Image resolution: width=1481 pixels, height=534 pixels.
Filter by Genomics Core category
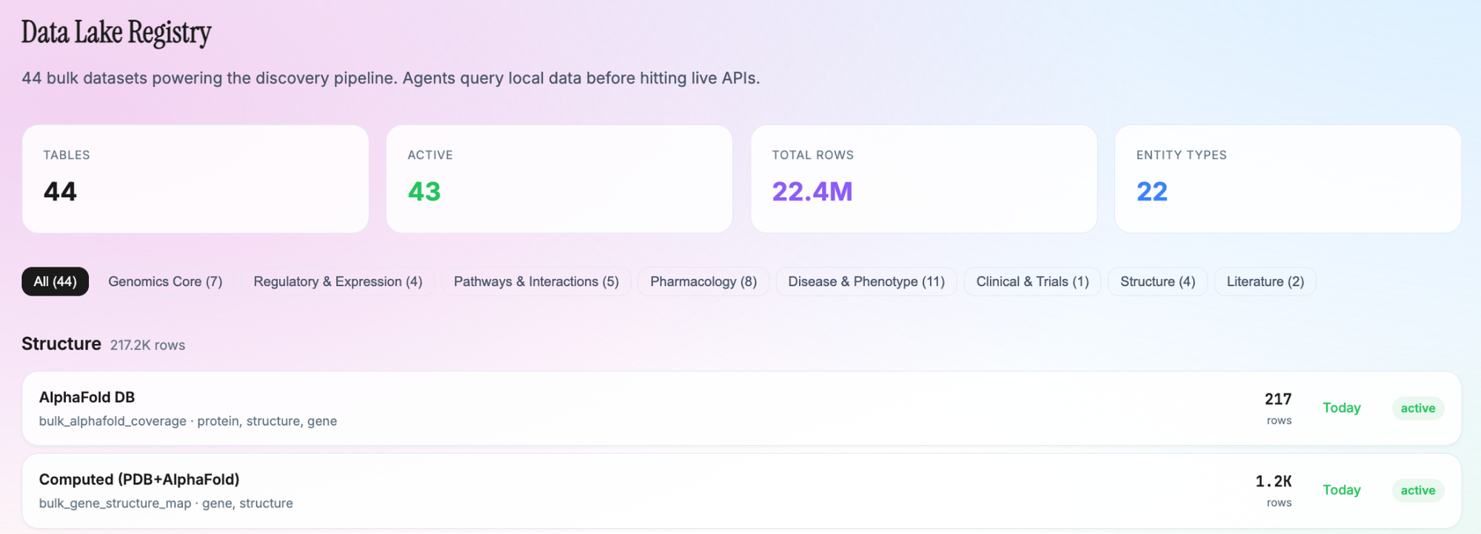point(165,282)
